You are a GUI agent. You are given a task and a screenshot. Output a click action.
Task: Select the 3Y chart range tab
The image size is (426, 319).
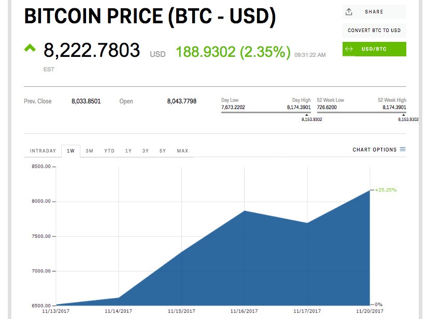146,151
